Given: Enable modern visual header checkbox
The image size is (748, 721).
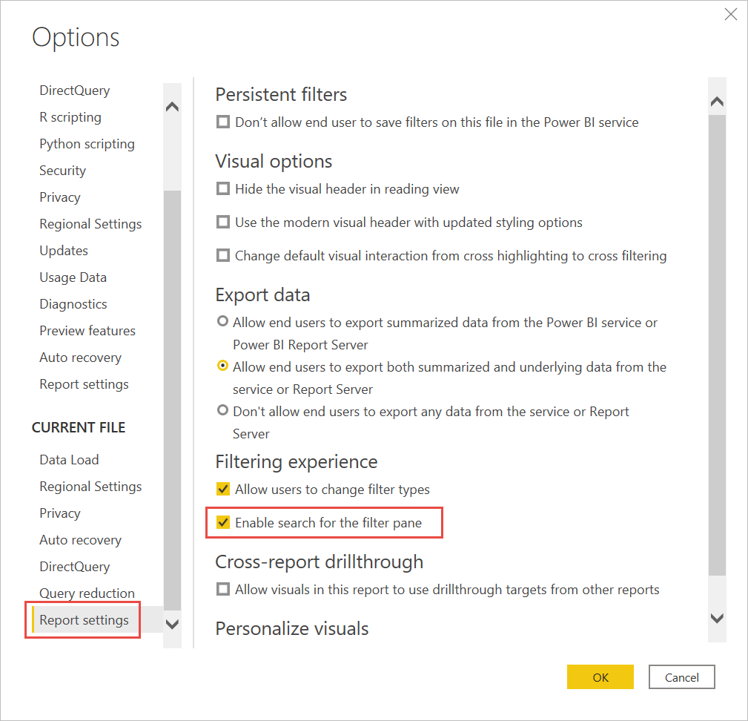Looking at the screenshot, I should pos(223,223).
